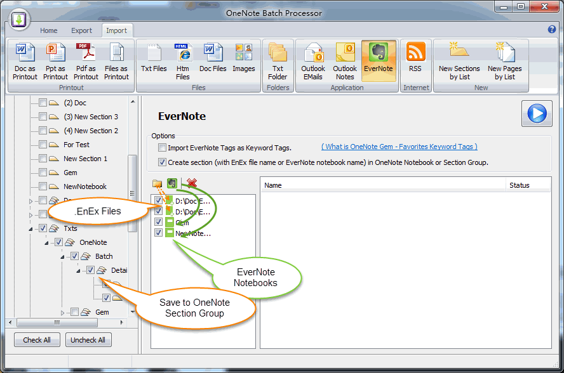Open the Favorites Keyword Tags help link
Screen dimensions: 564x373
tap(399, 147)
